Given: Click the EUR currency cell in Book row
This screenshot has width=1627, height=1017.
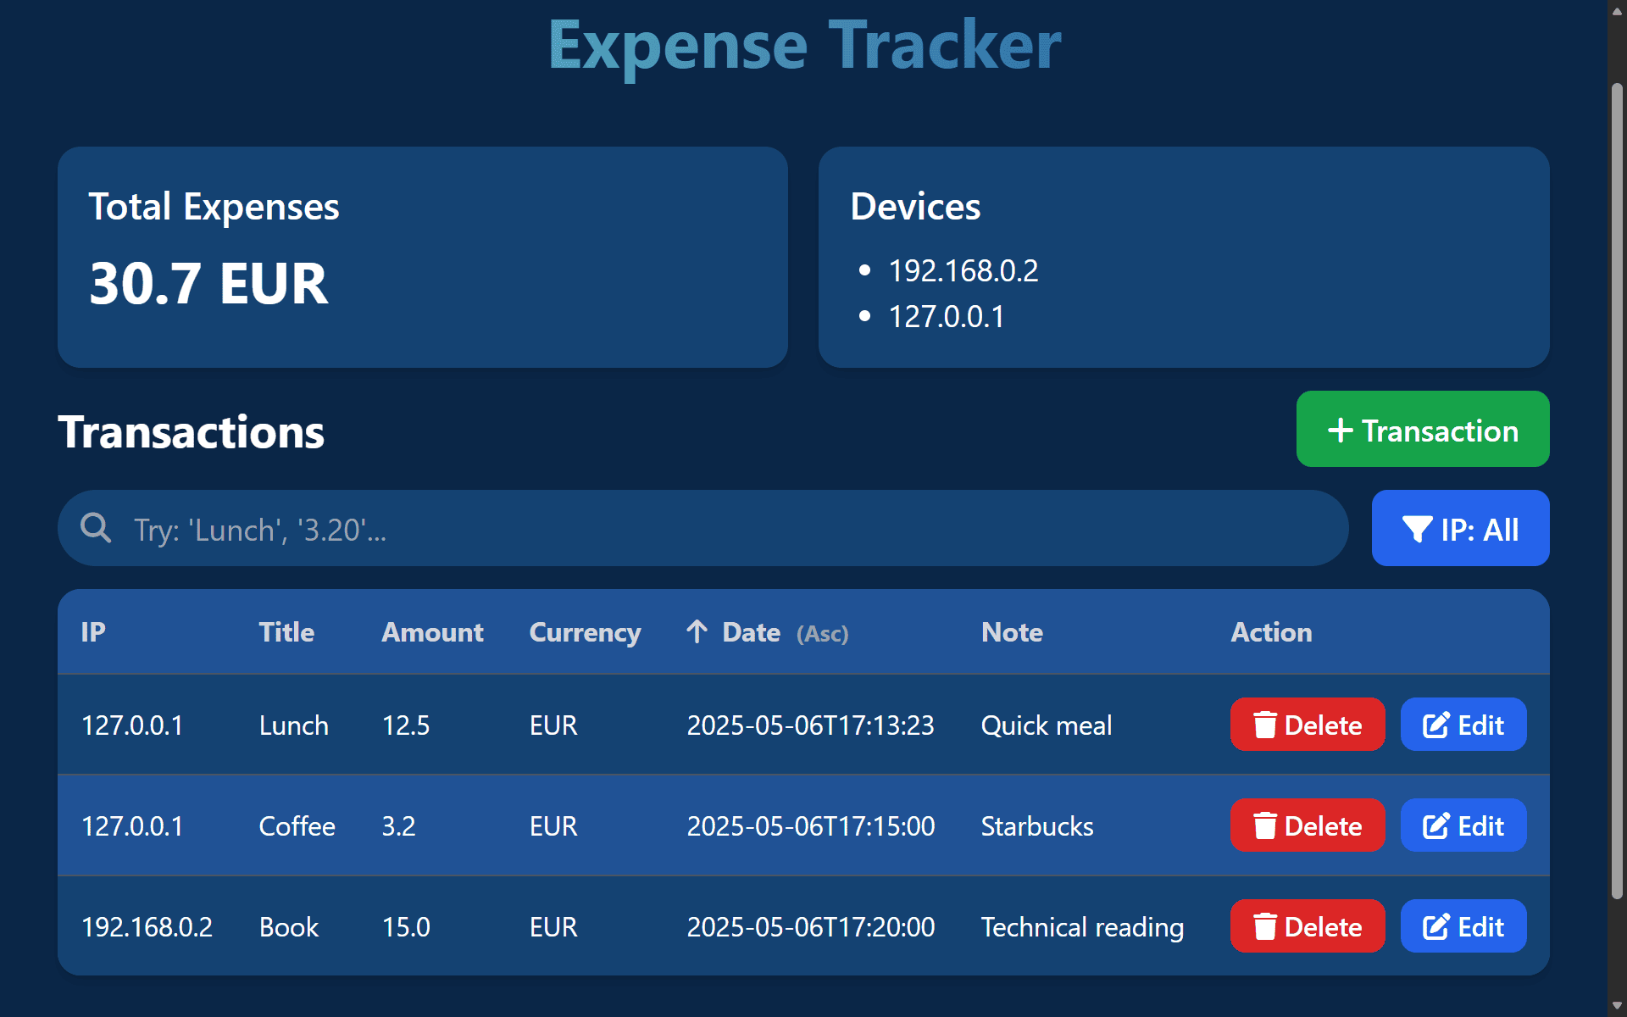Looking at the screenshot, I should tap(553, 927).
